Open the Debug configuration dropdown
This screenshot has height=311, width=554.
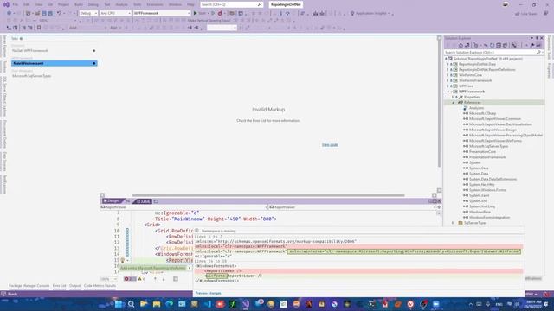point(88,13)
